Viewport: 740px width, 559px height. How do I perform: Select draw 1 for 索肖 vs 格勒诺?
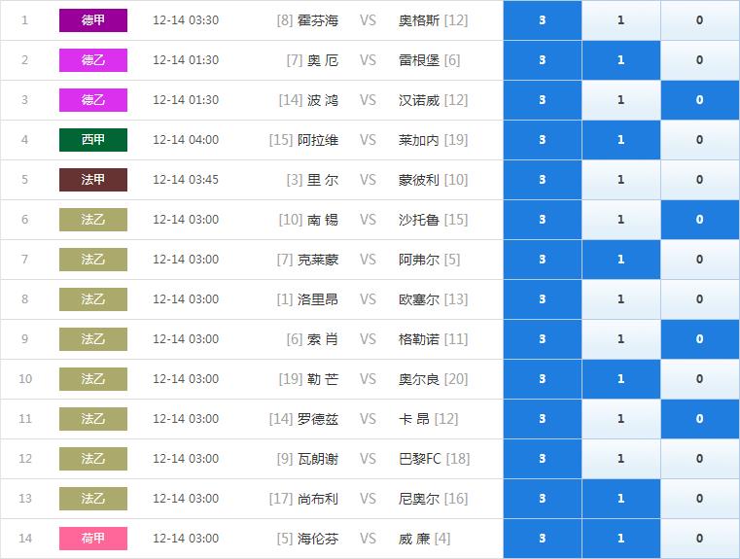tap(621, 339)
